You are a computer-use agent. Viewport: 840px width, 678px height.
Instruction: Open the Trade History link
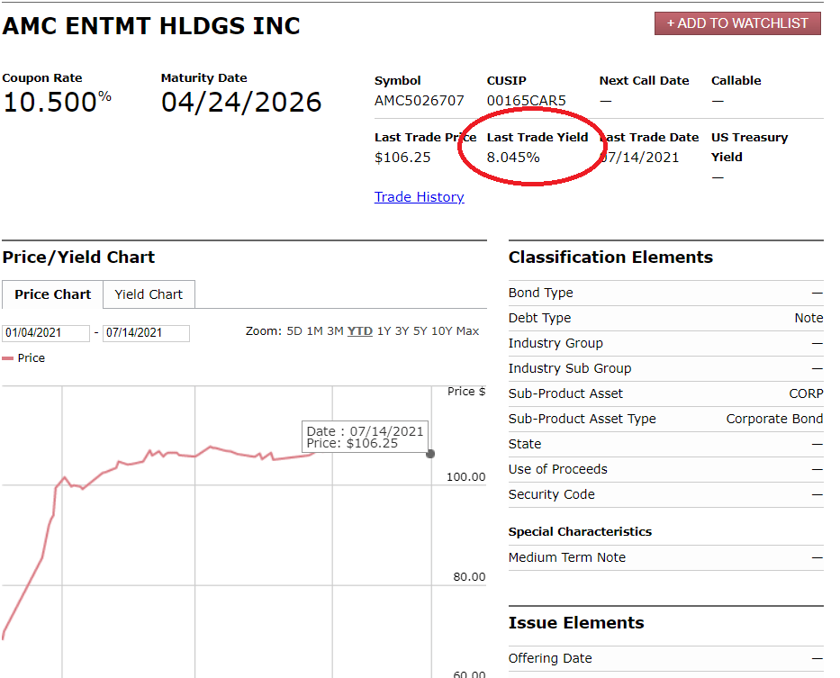(x=419, y=197)
